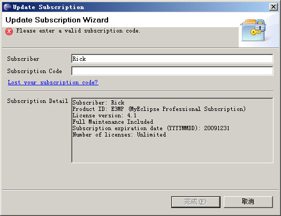Focus the Subscriber field containing Rick
This screenshot has height=216, width=281.
pyautogui.click(x=172, y=59)
